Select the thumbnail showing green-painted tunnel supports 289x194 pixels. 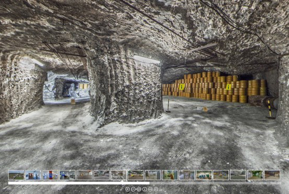click(x=255, y=175)
